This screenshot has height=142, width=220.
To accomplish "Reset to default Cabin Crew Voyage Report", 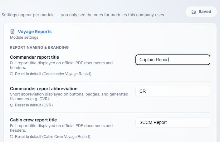I will [x=50, y=136].
